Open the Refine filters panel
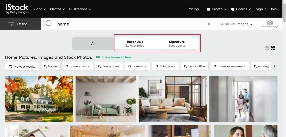 (20, 24)
